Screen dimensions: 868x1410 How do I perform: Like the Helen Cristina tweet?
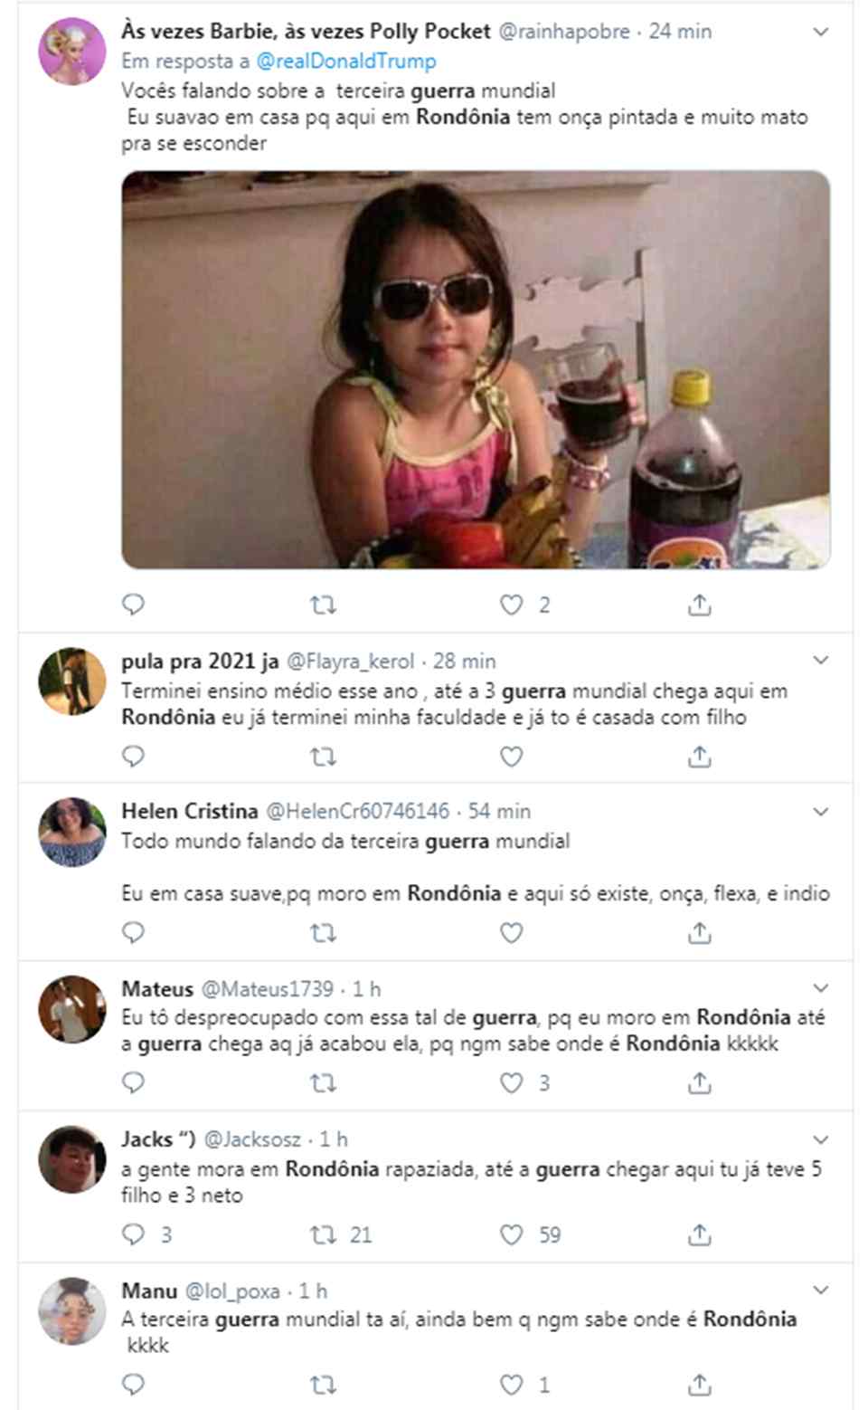(x=512, y=932)
